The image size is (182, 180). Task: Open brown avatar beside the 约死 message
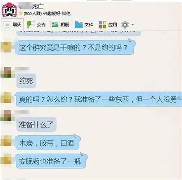pos(6,72)
